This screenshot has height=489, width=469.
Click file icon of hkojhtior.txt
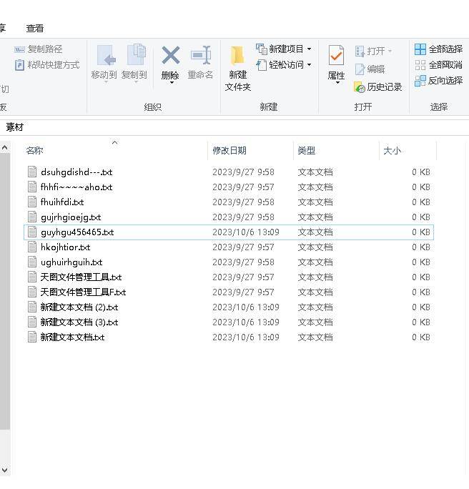(x=32, y=247)
